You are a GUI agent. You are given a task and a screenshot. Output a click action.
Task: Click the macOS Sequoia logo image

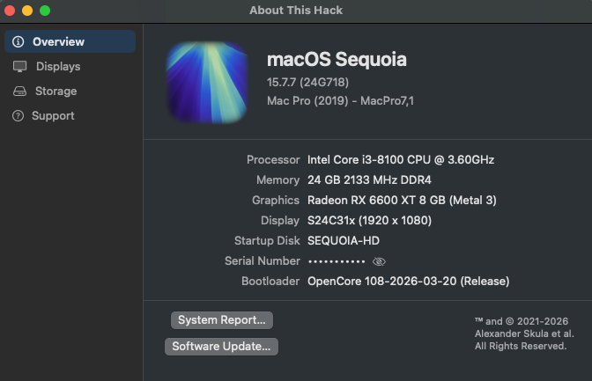207,84
